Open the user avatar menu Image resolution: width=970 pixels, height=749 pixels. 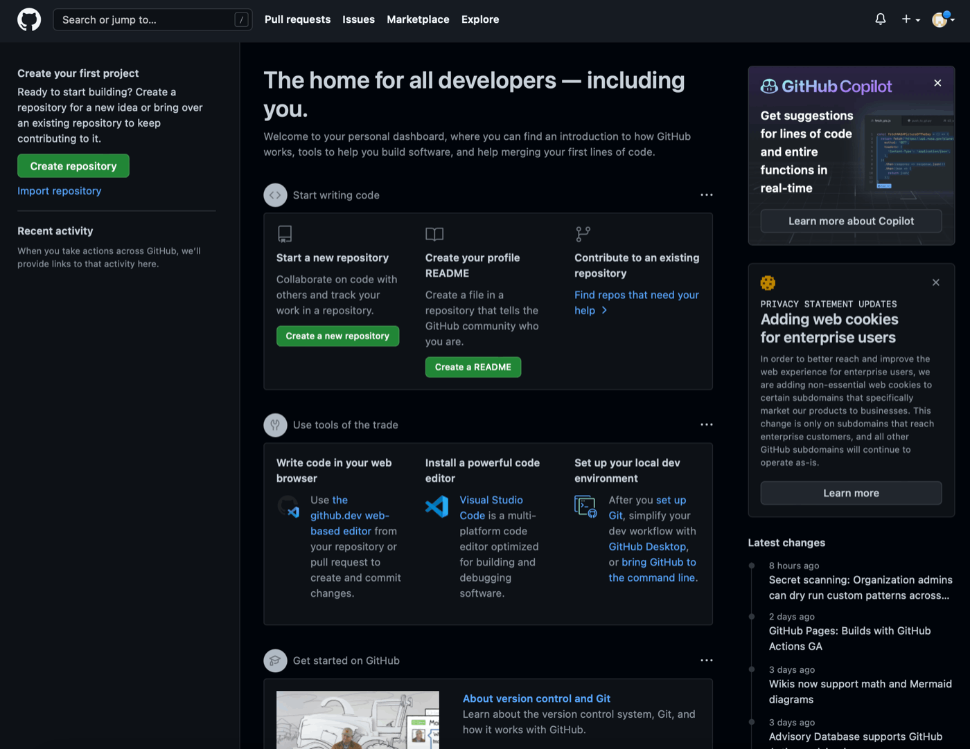click(942, 19)
